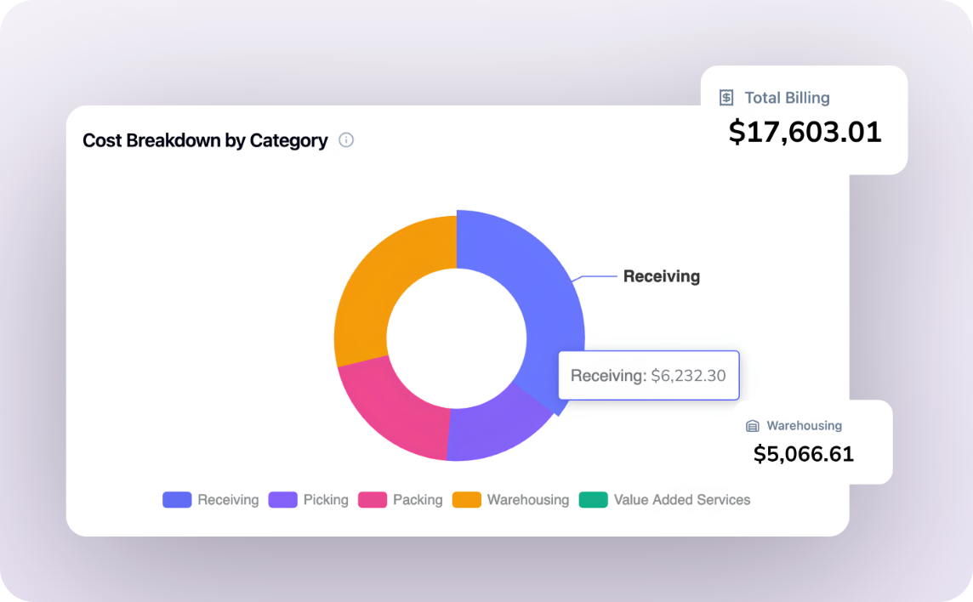Click the Total Billing receipt icon
The image size is (973, 602).
(726, 98)
